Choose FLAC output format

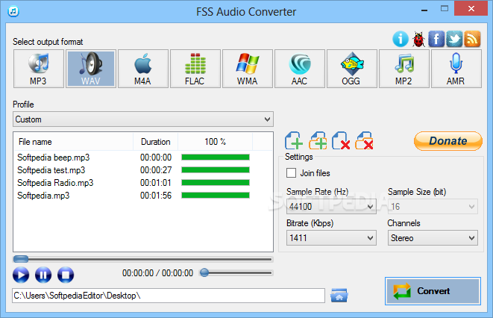coord(195,69)
